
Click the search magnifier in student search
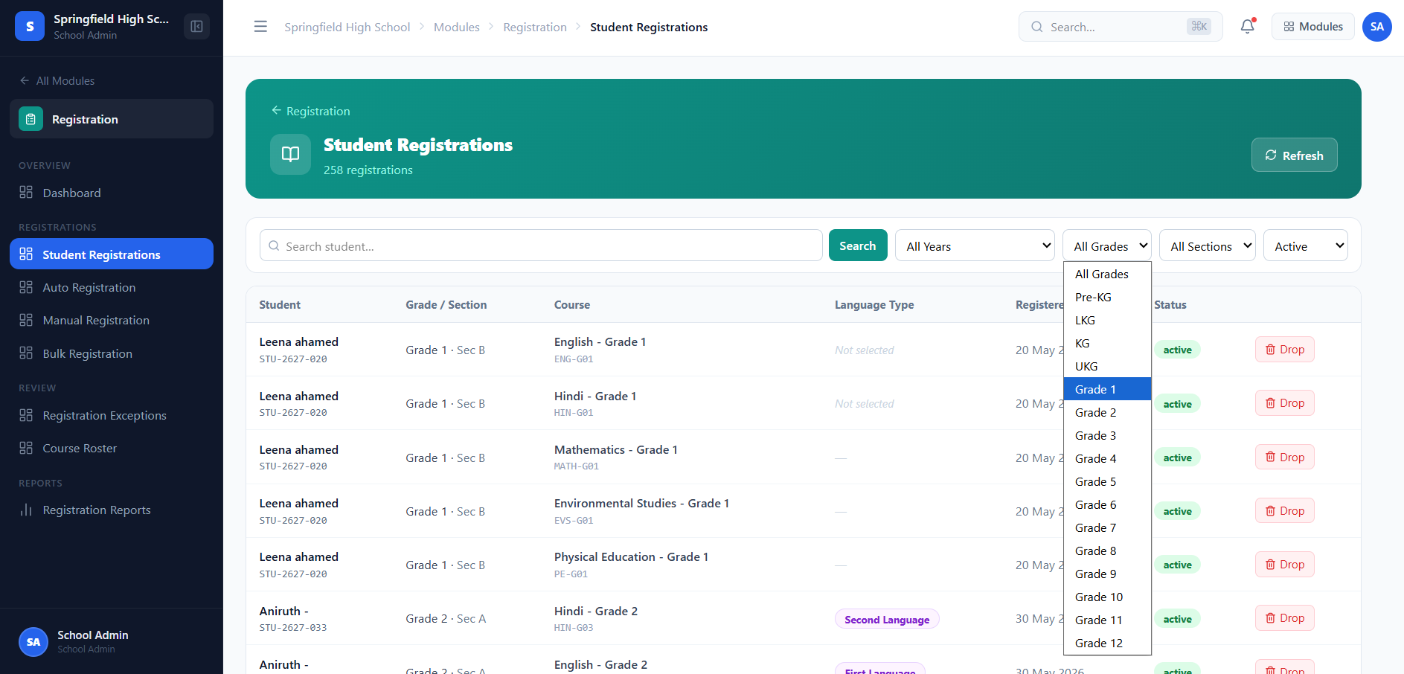tap(274, 245)
